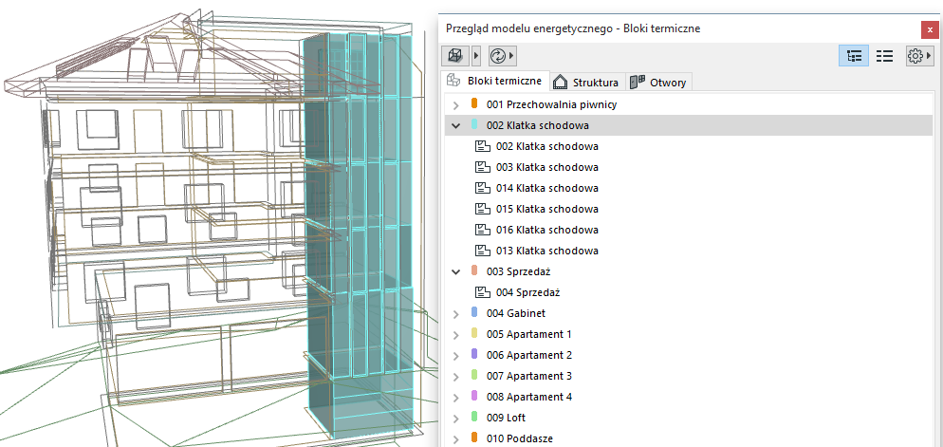This screenshot has width=943, height=447.
Task: Select the 009 Loft row
Action: (x=689, y=419)
